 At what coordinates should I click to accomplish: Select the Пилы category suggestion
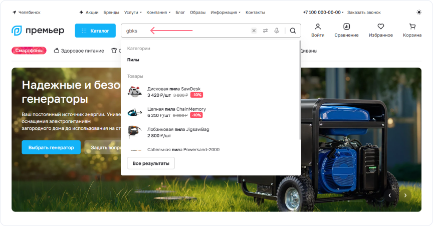point(133,60)
